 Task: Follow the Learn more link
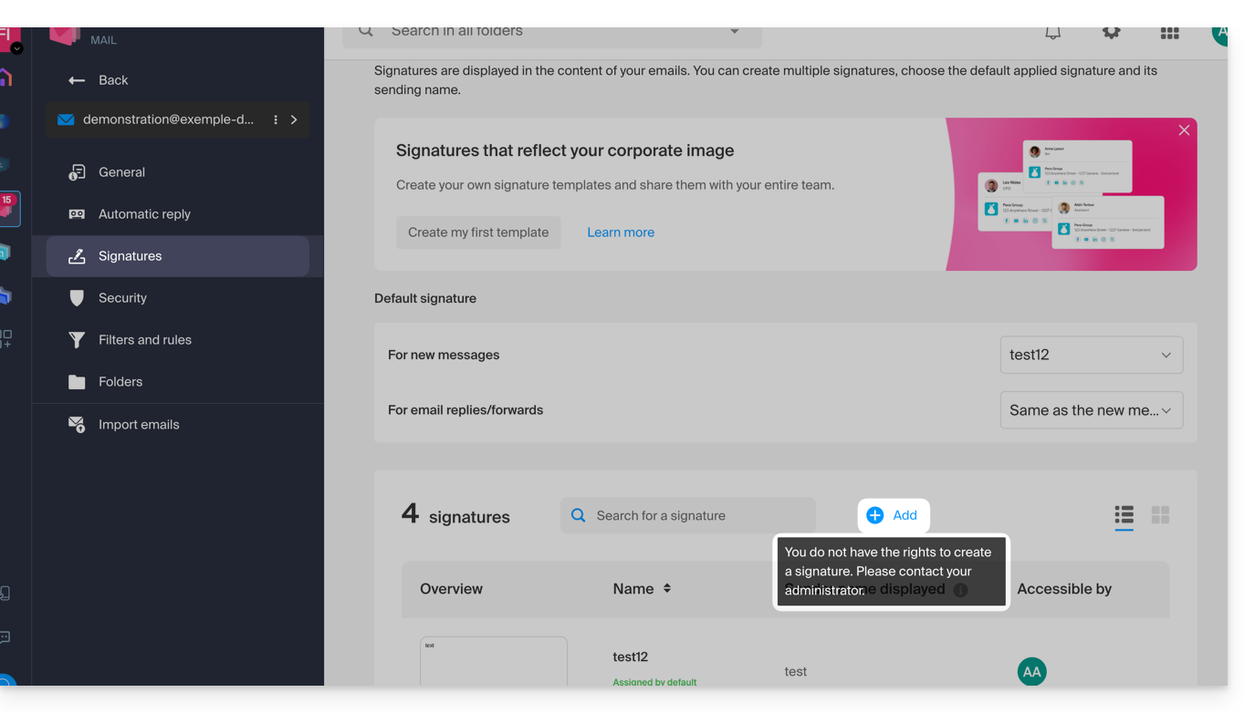click(621, 232)
